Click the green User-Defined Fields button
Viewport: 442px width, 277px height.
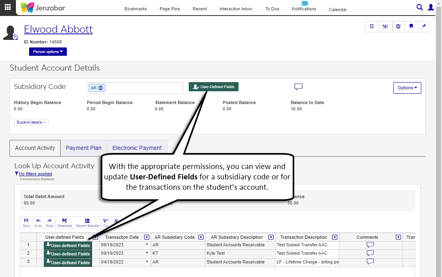click(213, 87)
